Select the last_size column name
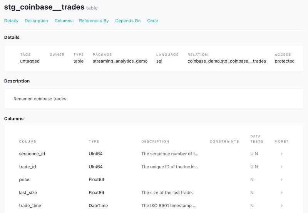Screen dimensions: 308x213 pyautogui.click(x=28, y=193)
